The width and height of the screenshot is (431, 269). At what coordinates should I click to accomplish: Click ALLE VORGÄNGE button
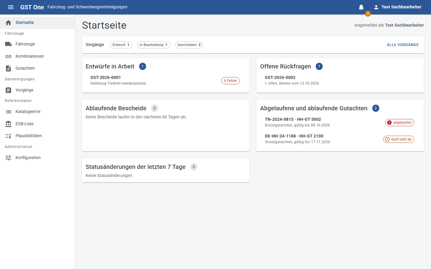(x=403, y=45)
